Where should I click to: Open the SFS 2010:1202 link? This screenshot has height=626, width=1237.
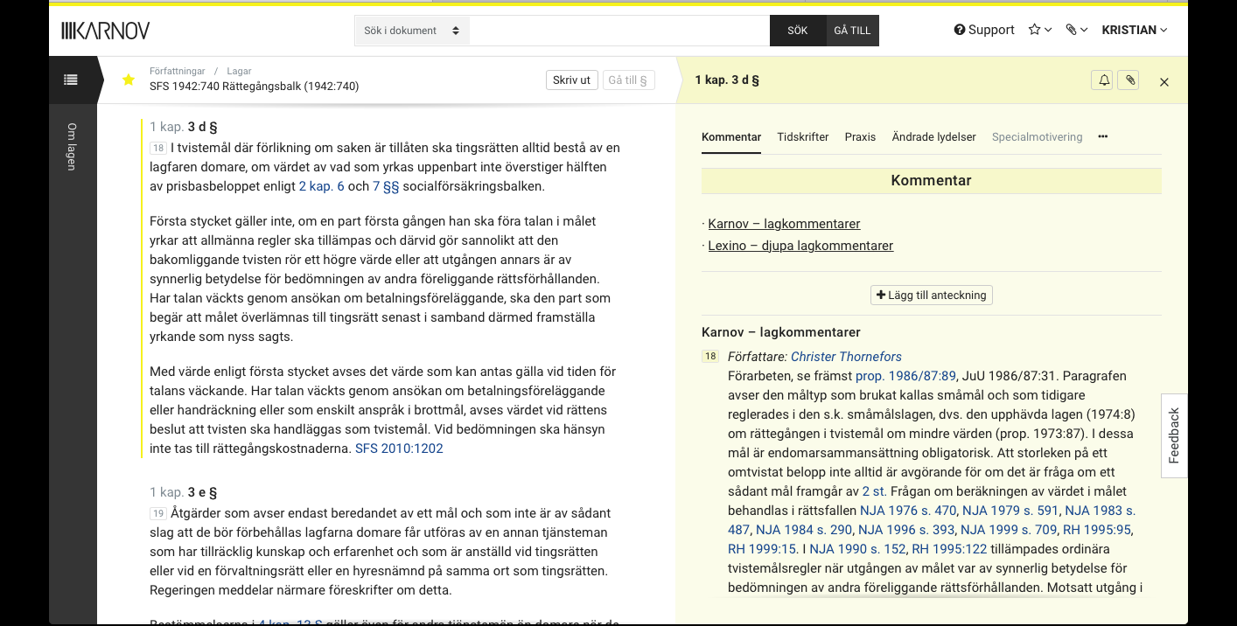pyautogui.click(x=399, y=449)
